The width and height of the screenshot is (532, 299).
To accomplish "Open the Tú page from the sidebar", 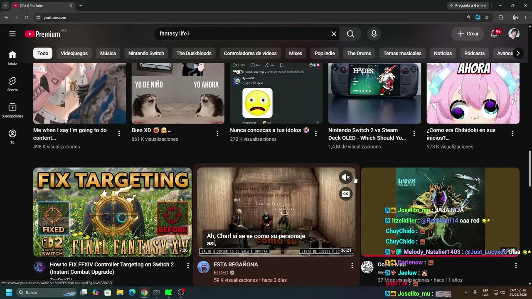I will [x=12, y=137].
